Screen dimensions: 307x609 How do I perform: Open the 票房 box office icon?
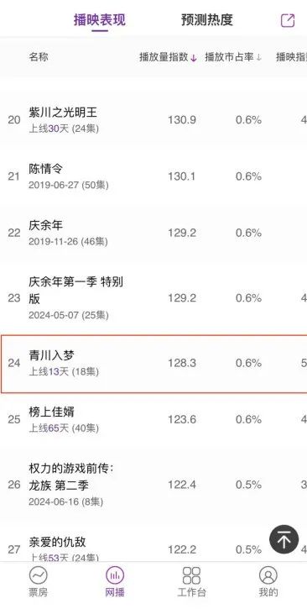38,575
